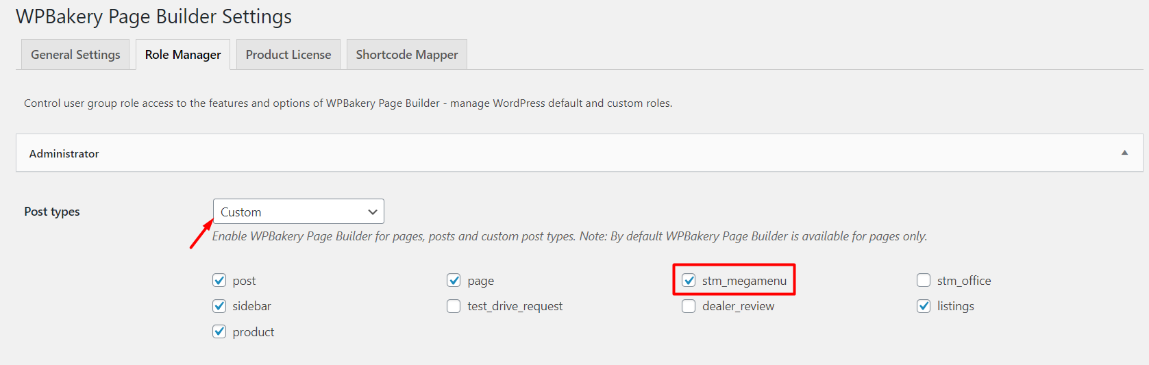The width and height of the screenshot is (1149, 365).
Task: Check the dealer_review checkbox
Action: 689,306
